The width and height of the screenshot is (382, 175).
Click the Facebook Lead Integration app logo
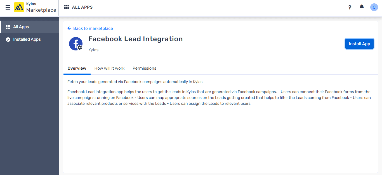click(76, 44)
